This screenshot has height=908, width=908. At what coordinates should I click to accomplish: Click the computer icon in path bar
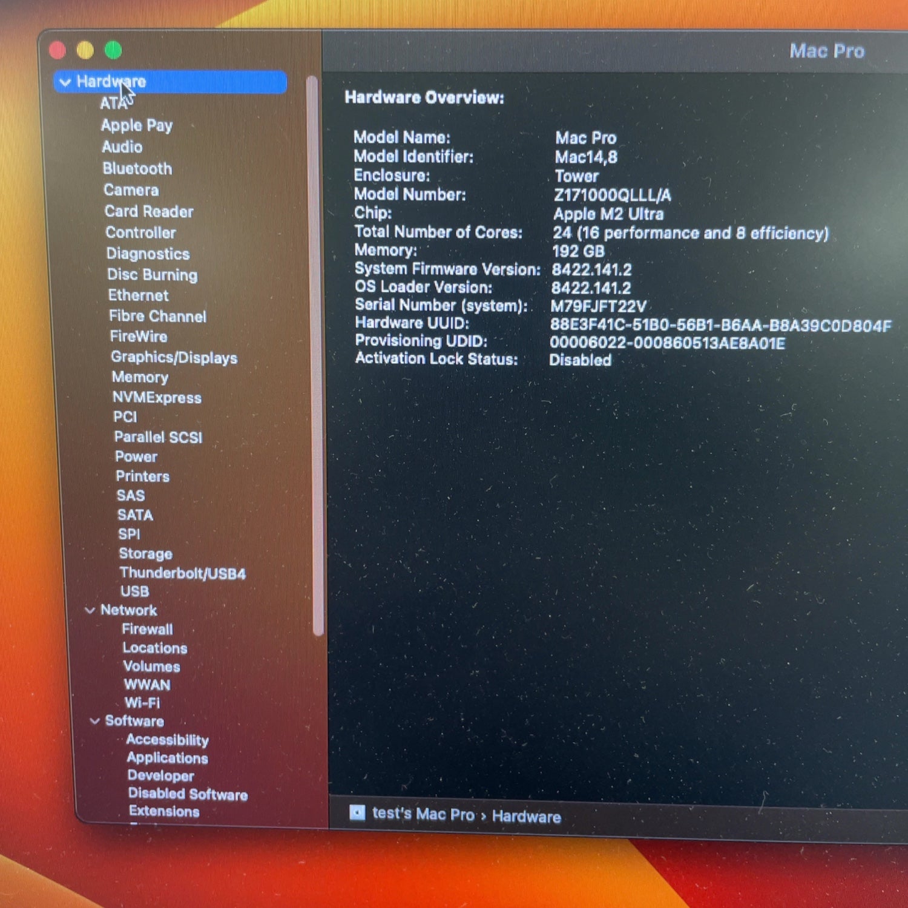(x=357, y=812)
